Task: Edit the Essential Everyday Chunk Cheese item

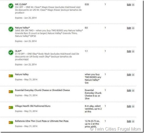Action: coord(129,90)
